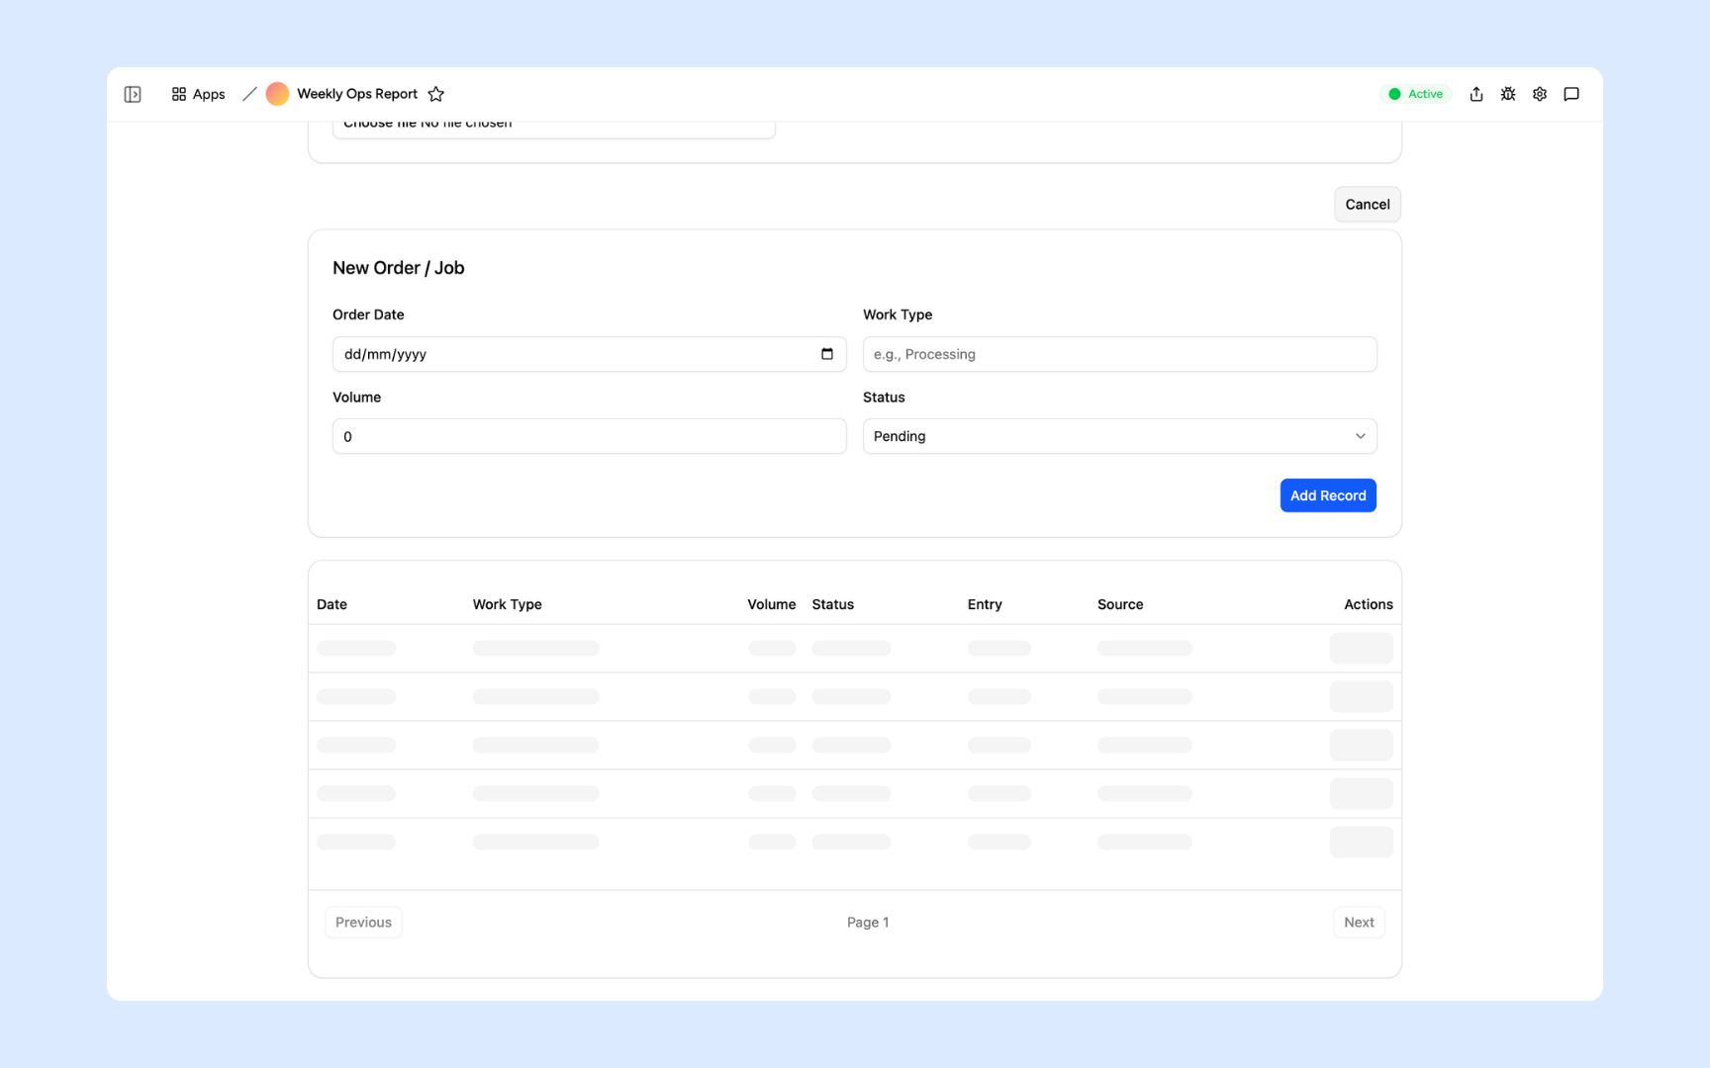This screenshot has width=1710, height=1068.
Task: Open the Weekly Ops Report title
Action: pos(357,94)
